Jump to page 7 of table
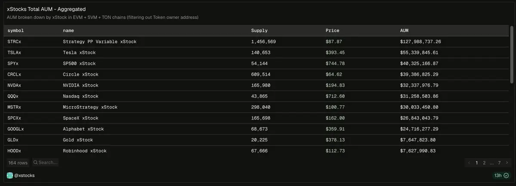The height and width of the screenshot is (186, 516). [x=499, y=163]
